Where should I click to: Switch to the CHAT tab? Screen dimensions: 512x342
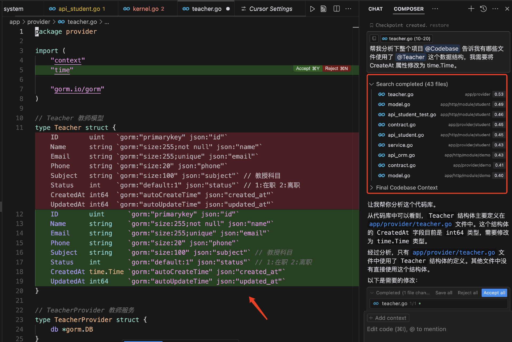click(x=375, y=9)
